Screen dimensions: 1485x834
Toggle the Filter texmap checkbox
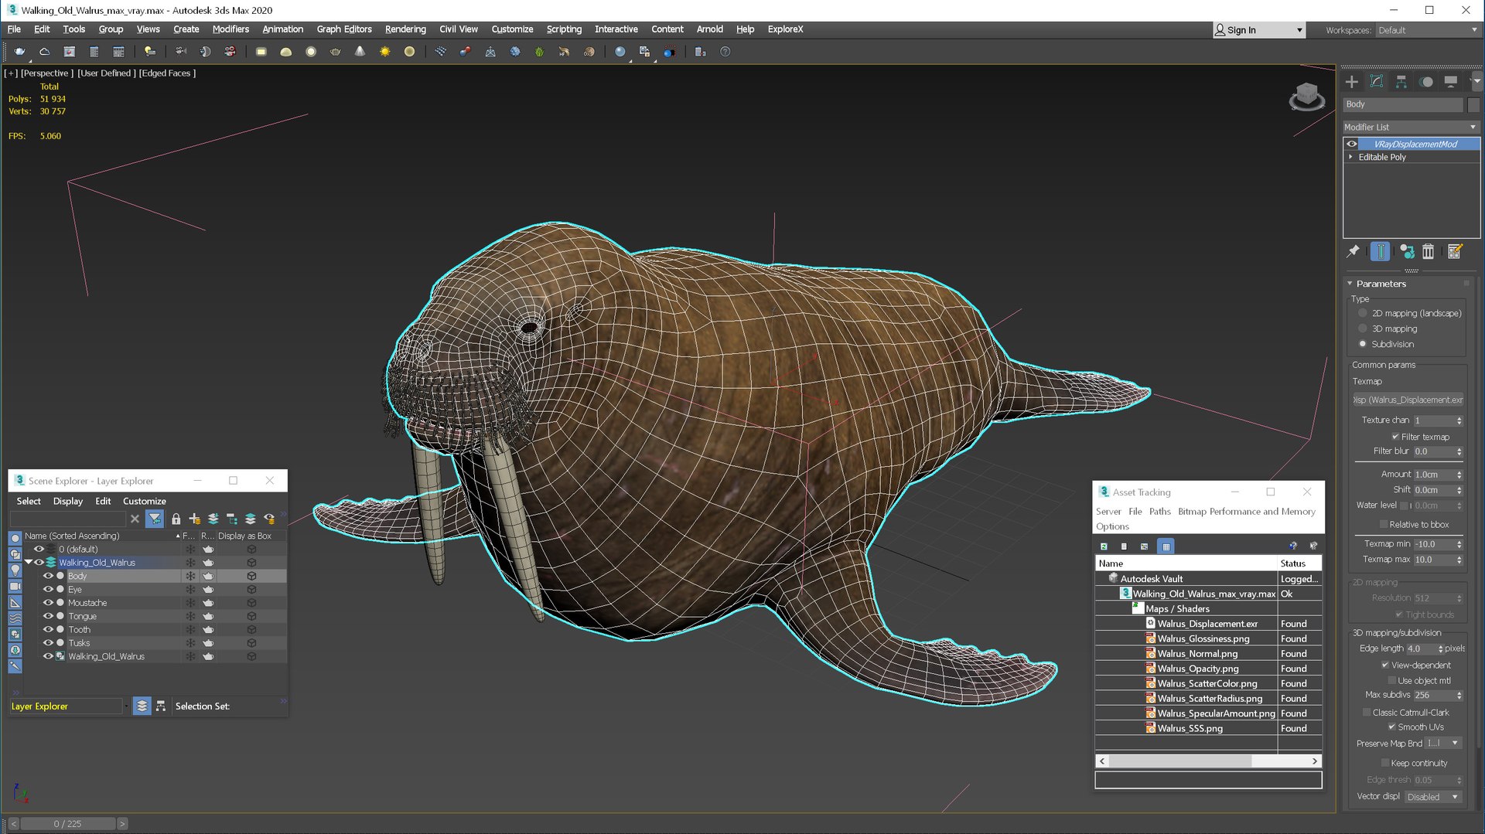1395,437
